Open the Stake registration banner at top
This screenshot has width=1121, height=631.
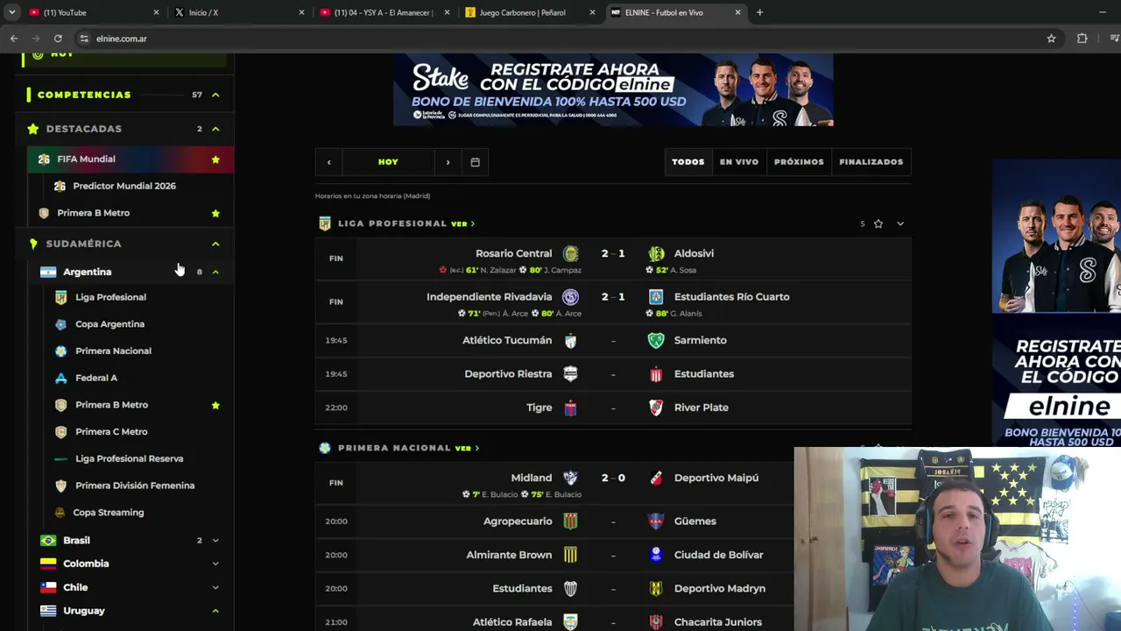pos(613,90)
